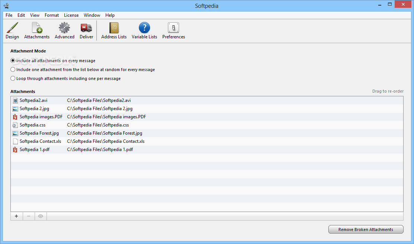The width and height of the screenshot is (414, 244).
Task: Click the Softpedia Forest.jpg image icon
Action: click(15, 133)
